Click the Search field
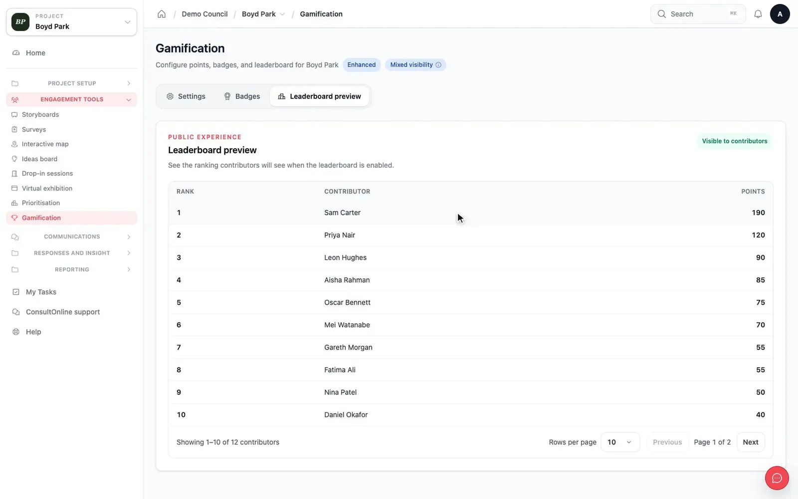The height and width of the screenshot is (499, 798). coord(698,14)
